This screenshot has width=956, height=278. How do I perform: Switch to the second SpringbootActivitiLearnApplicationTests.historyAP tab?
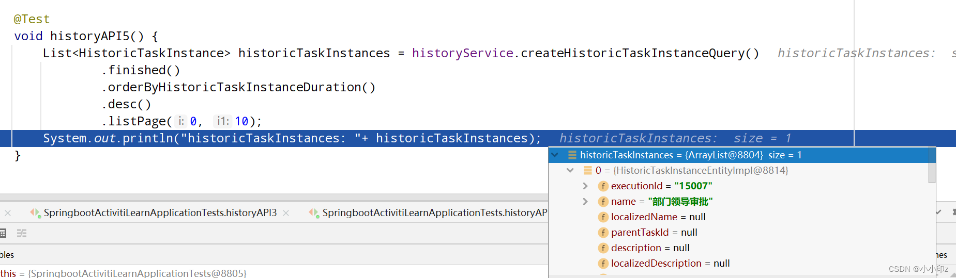434,212
